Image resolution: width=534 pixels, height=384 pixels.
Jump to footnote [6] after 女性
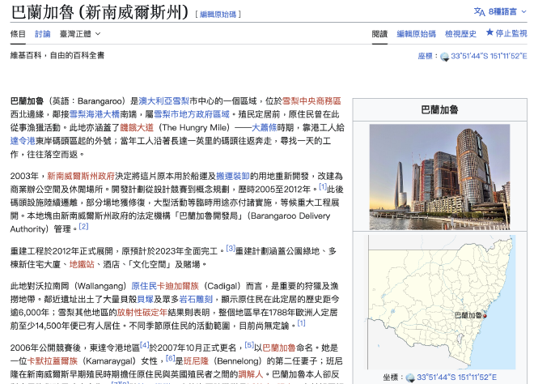pyautogui.click(x=170, y=359)
